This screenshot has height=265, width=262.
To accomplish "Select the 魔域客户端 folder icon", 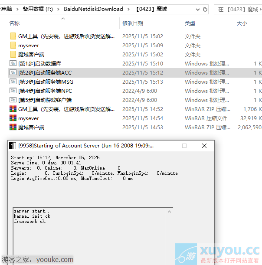I will pos(13,54).
